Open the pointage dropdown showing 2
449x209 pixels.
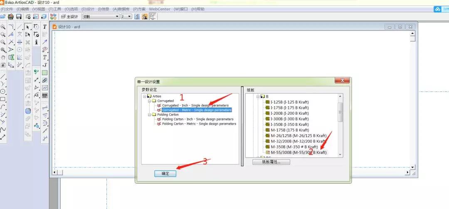[126, 17]
